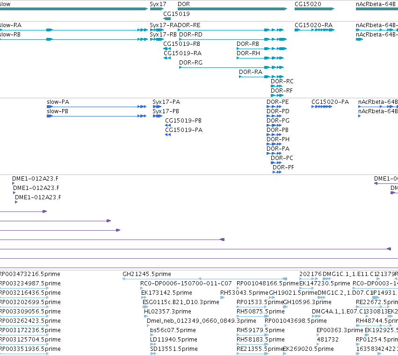Click the RP003202699.5prime EST label

tap(30, 302)
